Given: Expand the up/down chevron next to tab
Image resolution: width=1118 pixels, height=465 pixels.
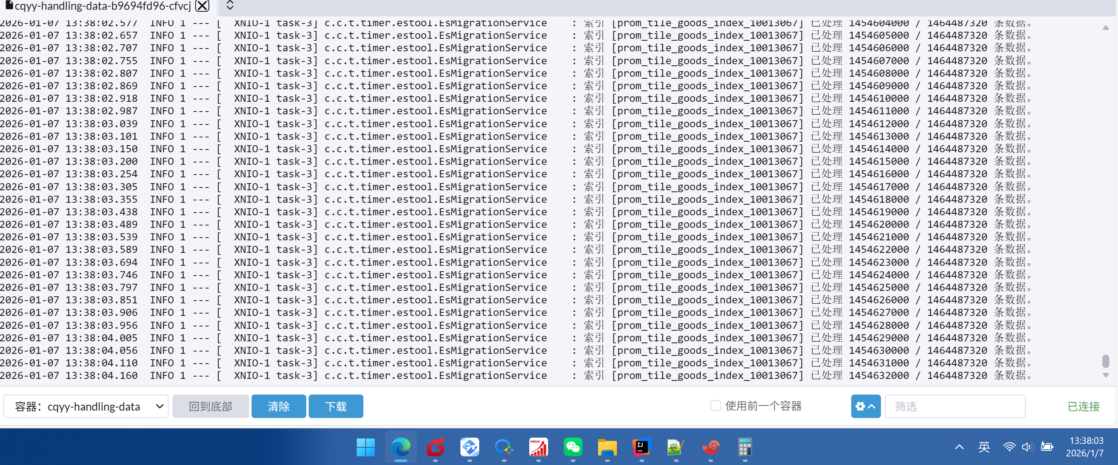Looking at the screenshot, I should pyautogui.click(x=230, y=5).
